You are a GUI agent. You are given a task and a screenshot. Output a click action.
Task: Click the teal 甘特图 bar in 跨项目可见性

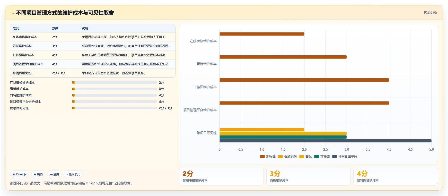tap(283, 137)
